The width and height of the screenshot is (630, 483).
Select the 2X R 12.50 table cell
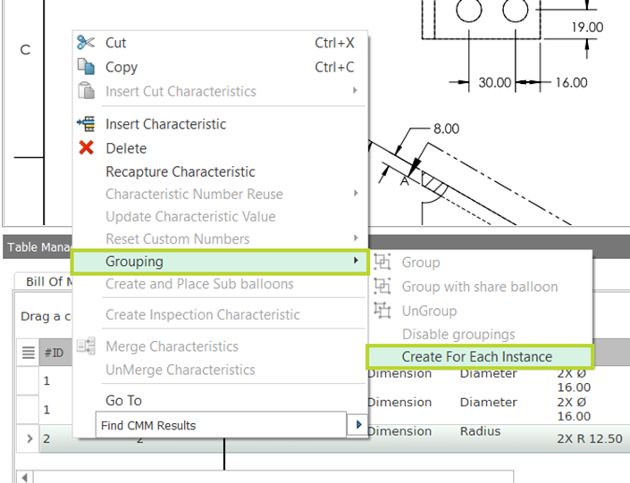pos(590,438)
